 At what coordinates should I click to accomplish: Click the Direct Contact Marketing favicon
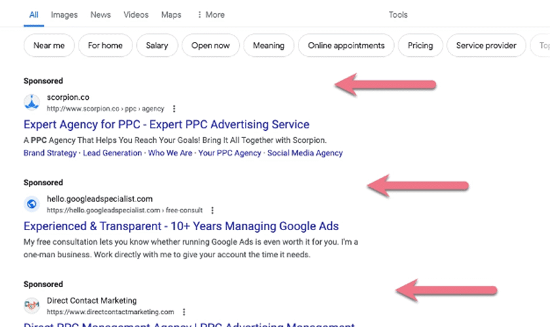[x=31, y=305]
